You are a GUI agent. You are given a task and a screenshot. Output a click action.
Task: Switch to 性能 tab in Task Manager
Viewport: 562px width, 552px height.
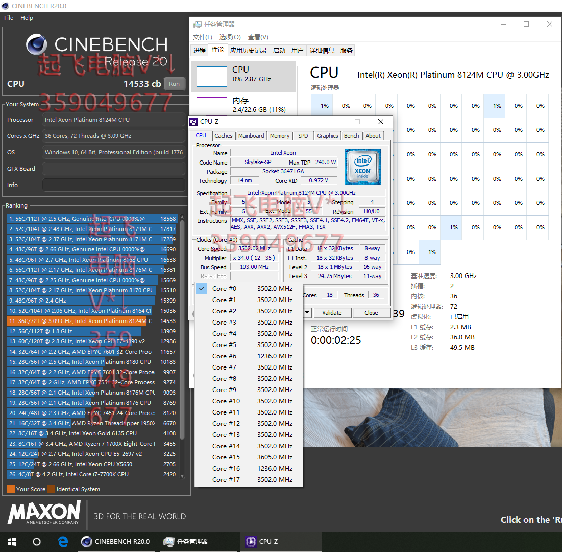(x=218, y=50)
